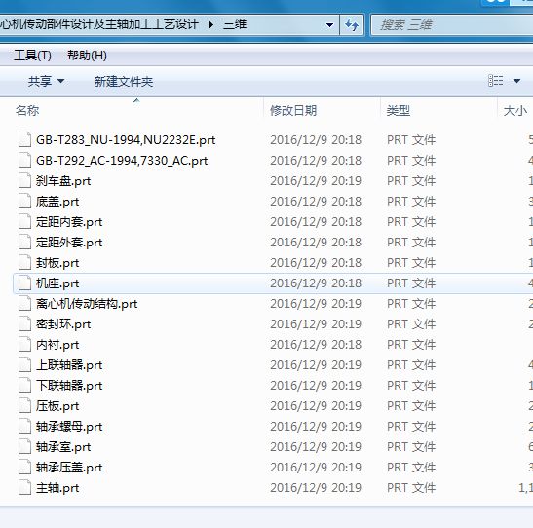Select the file name 定距外套.prt
The width and height of the screenshot is (533, 528).
[69, 243]
